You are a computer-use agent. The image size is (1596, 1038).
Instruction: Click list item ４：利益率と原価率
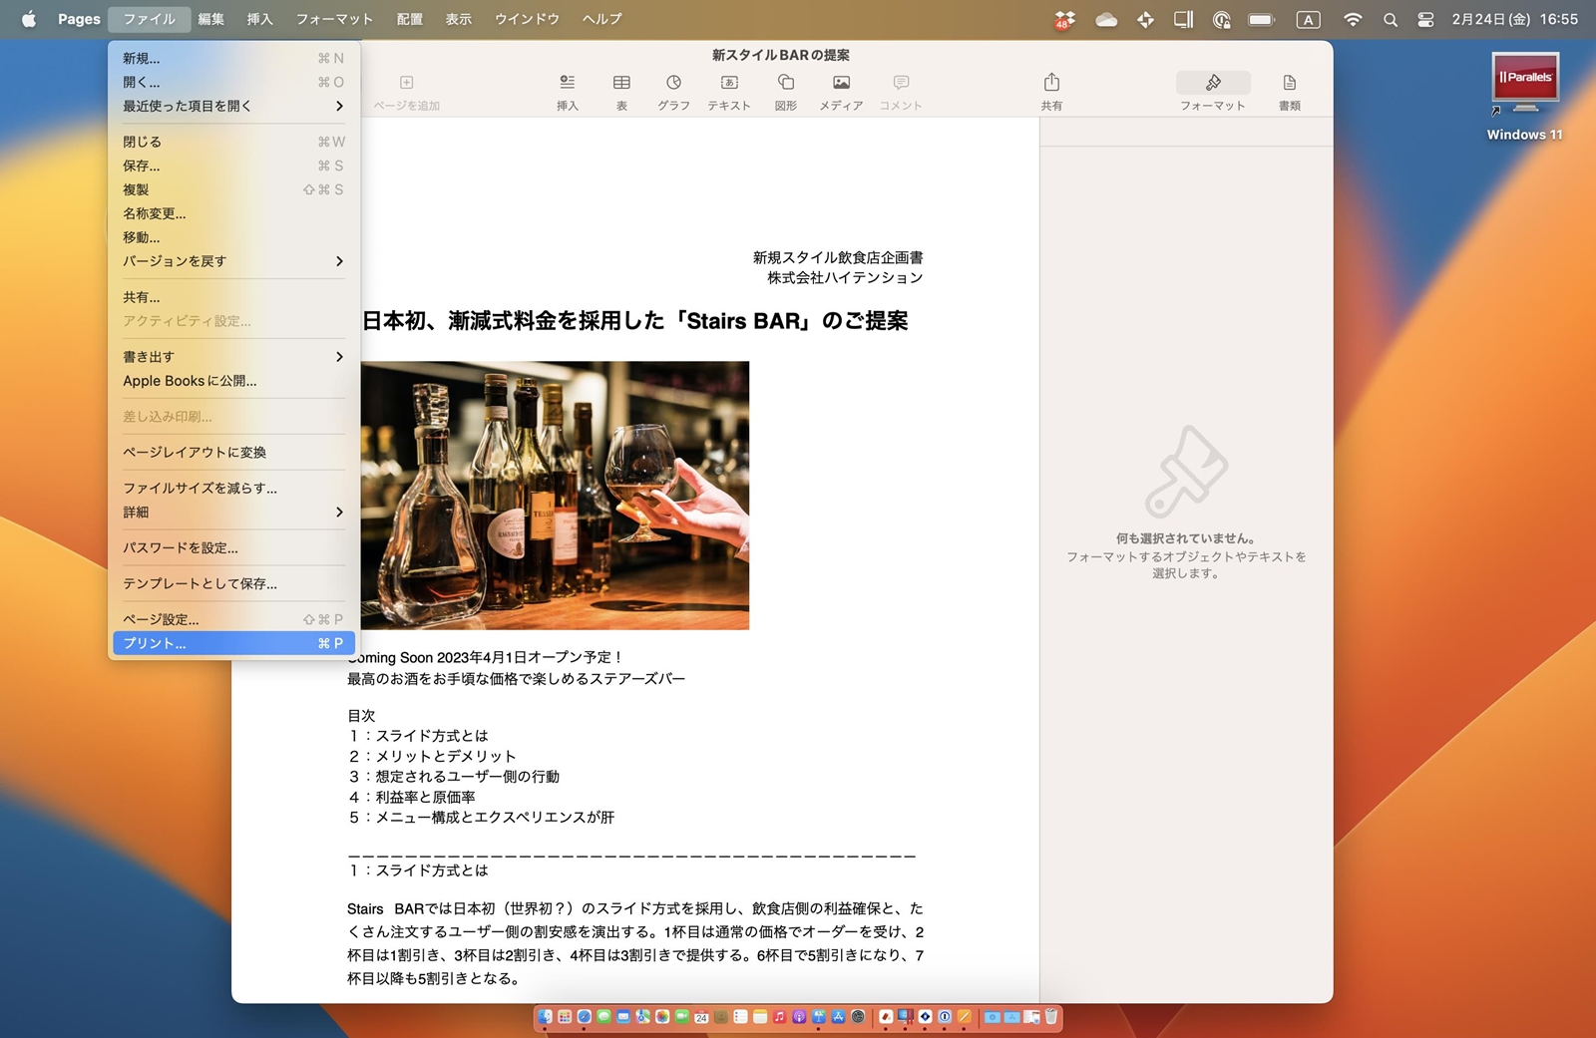point(411,798)
